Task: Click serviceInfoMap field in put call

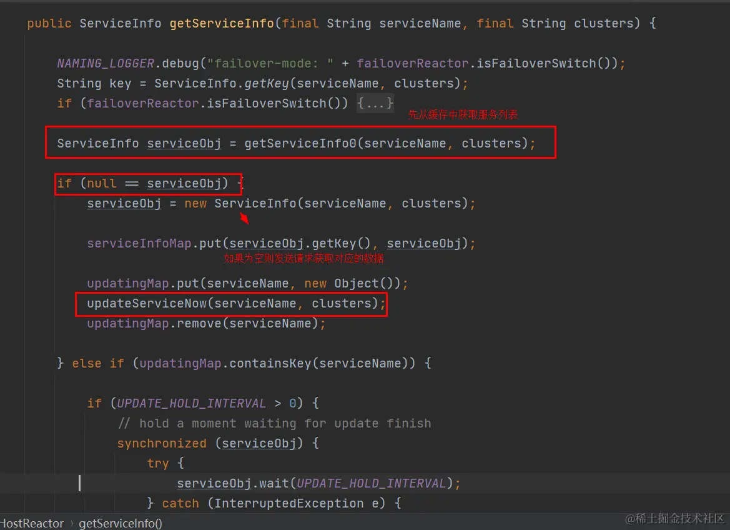Action: (139, 243)
